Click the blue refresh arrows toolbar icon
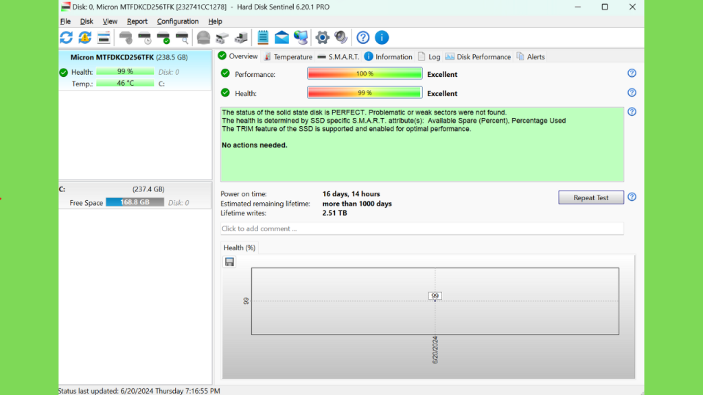 (67, 38)
